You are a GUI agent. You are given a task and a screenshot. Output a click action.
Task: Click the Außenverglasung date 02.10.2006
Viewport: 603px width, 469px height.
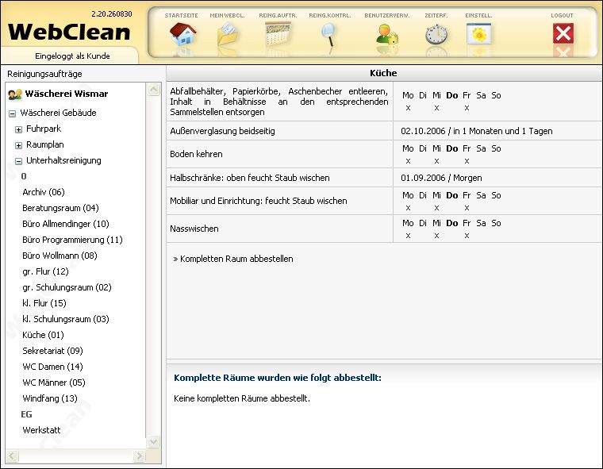click(x=426, y=131)
